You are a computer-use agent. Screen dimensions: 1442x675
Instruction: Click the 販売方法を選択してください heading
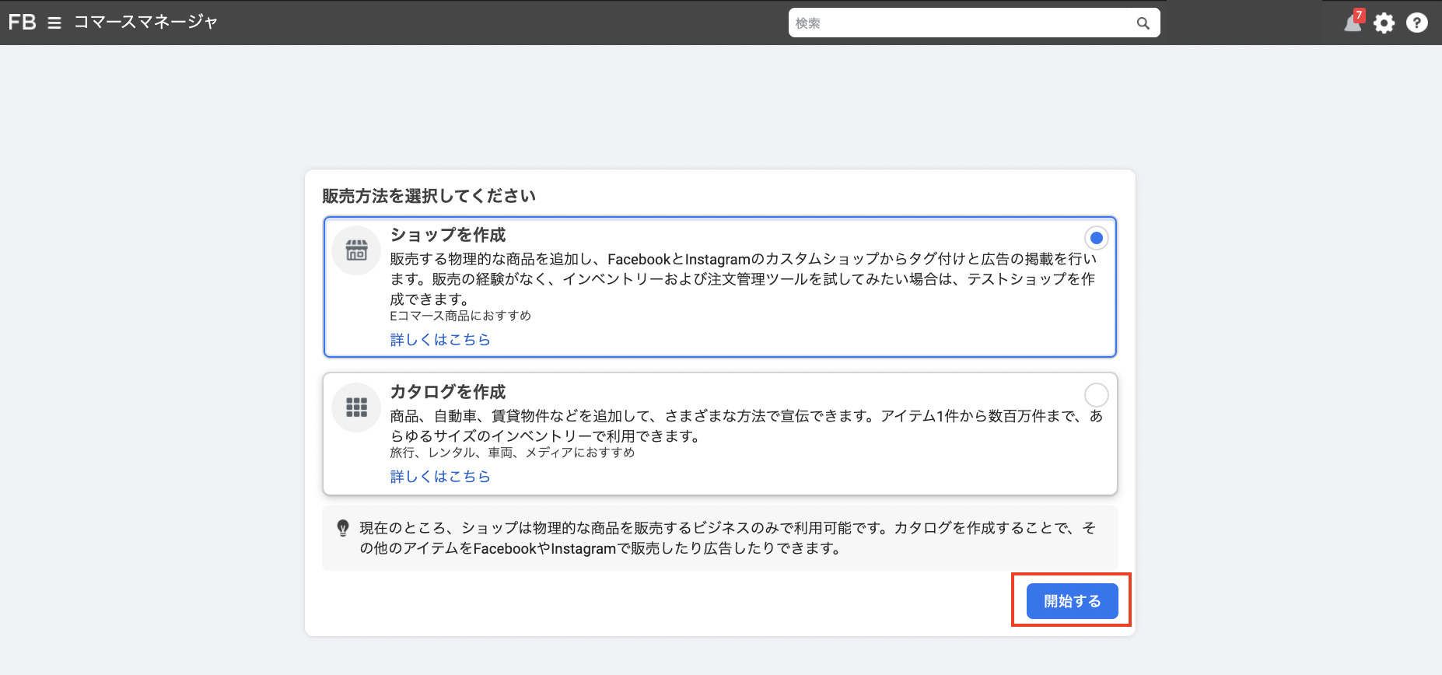429,196
